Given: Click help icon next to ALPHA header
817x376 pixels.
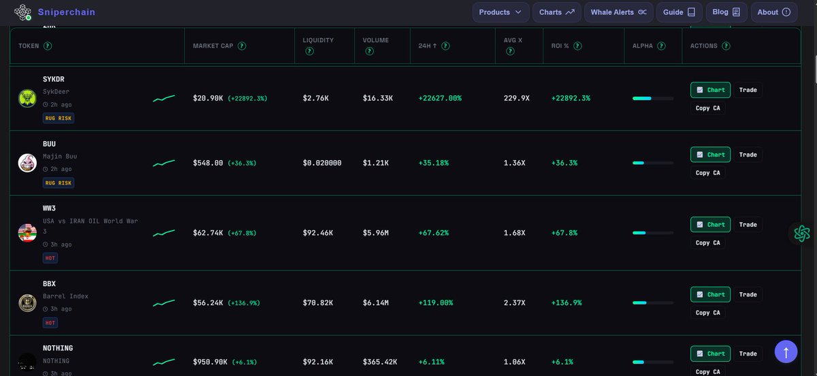Looking at the screenshot, I should [x=662, y=46].
